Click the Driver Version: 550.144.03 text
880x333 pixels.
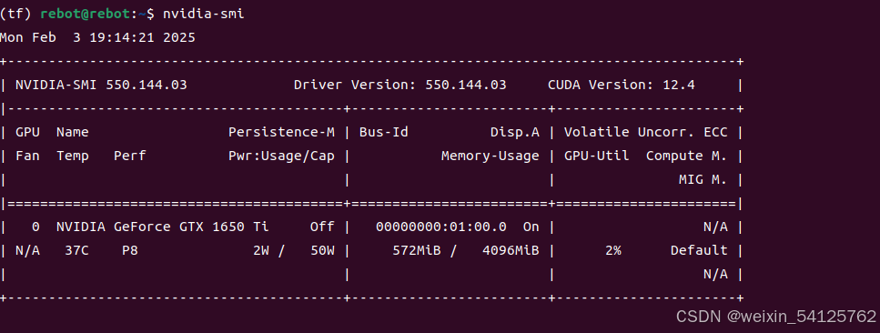[x=400, y=86]
